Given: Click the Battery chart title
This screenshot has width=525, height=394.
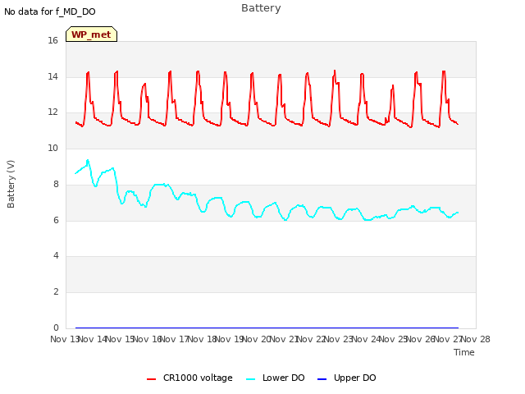Looking at the screenshot, I should (261, 8).
